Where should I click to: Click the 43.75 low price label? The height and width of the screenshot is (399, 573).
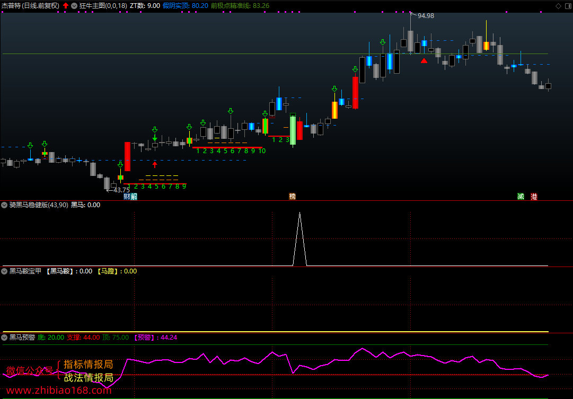[121, 190]
